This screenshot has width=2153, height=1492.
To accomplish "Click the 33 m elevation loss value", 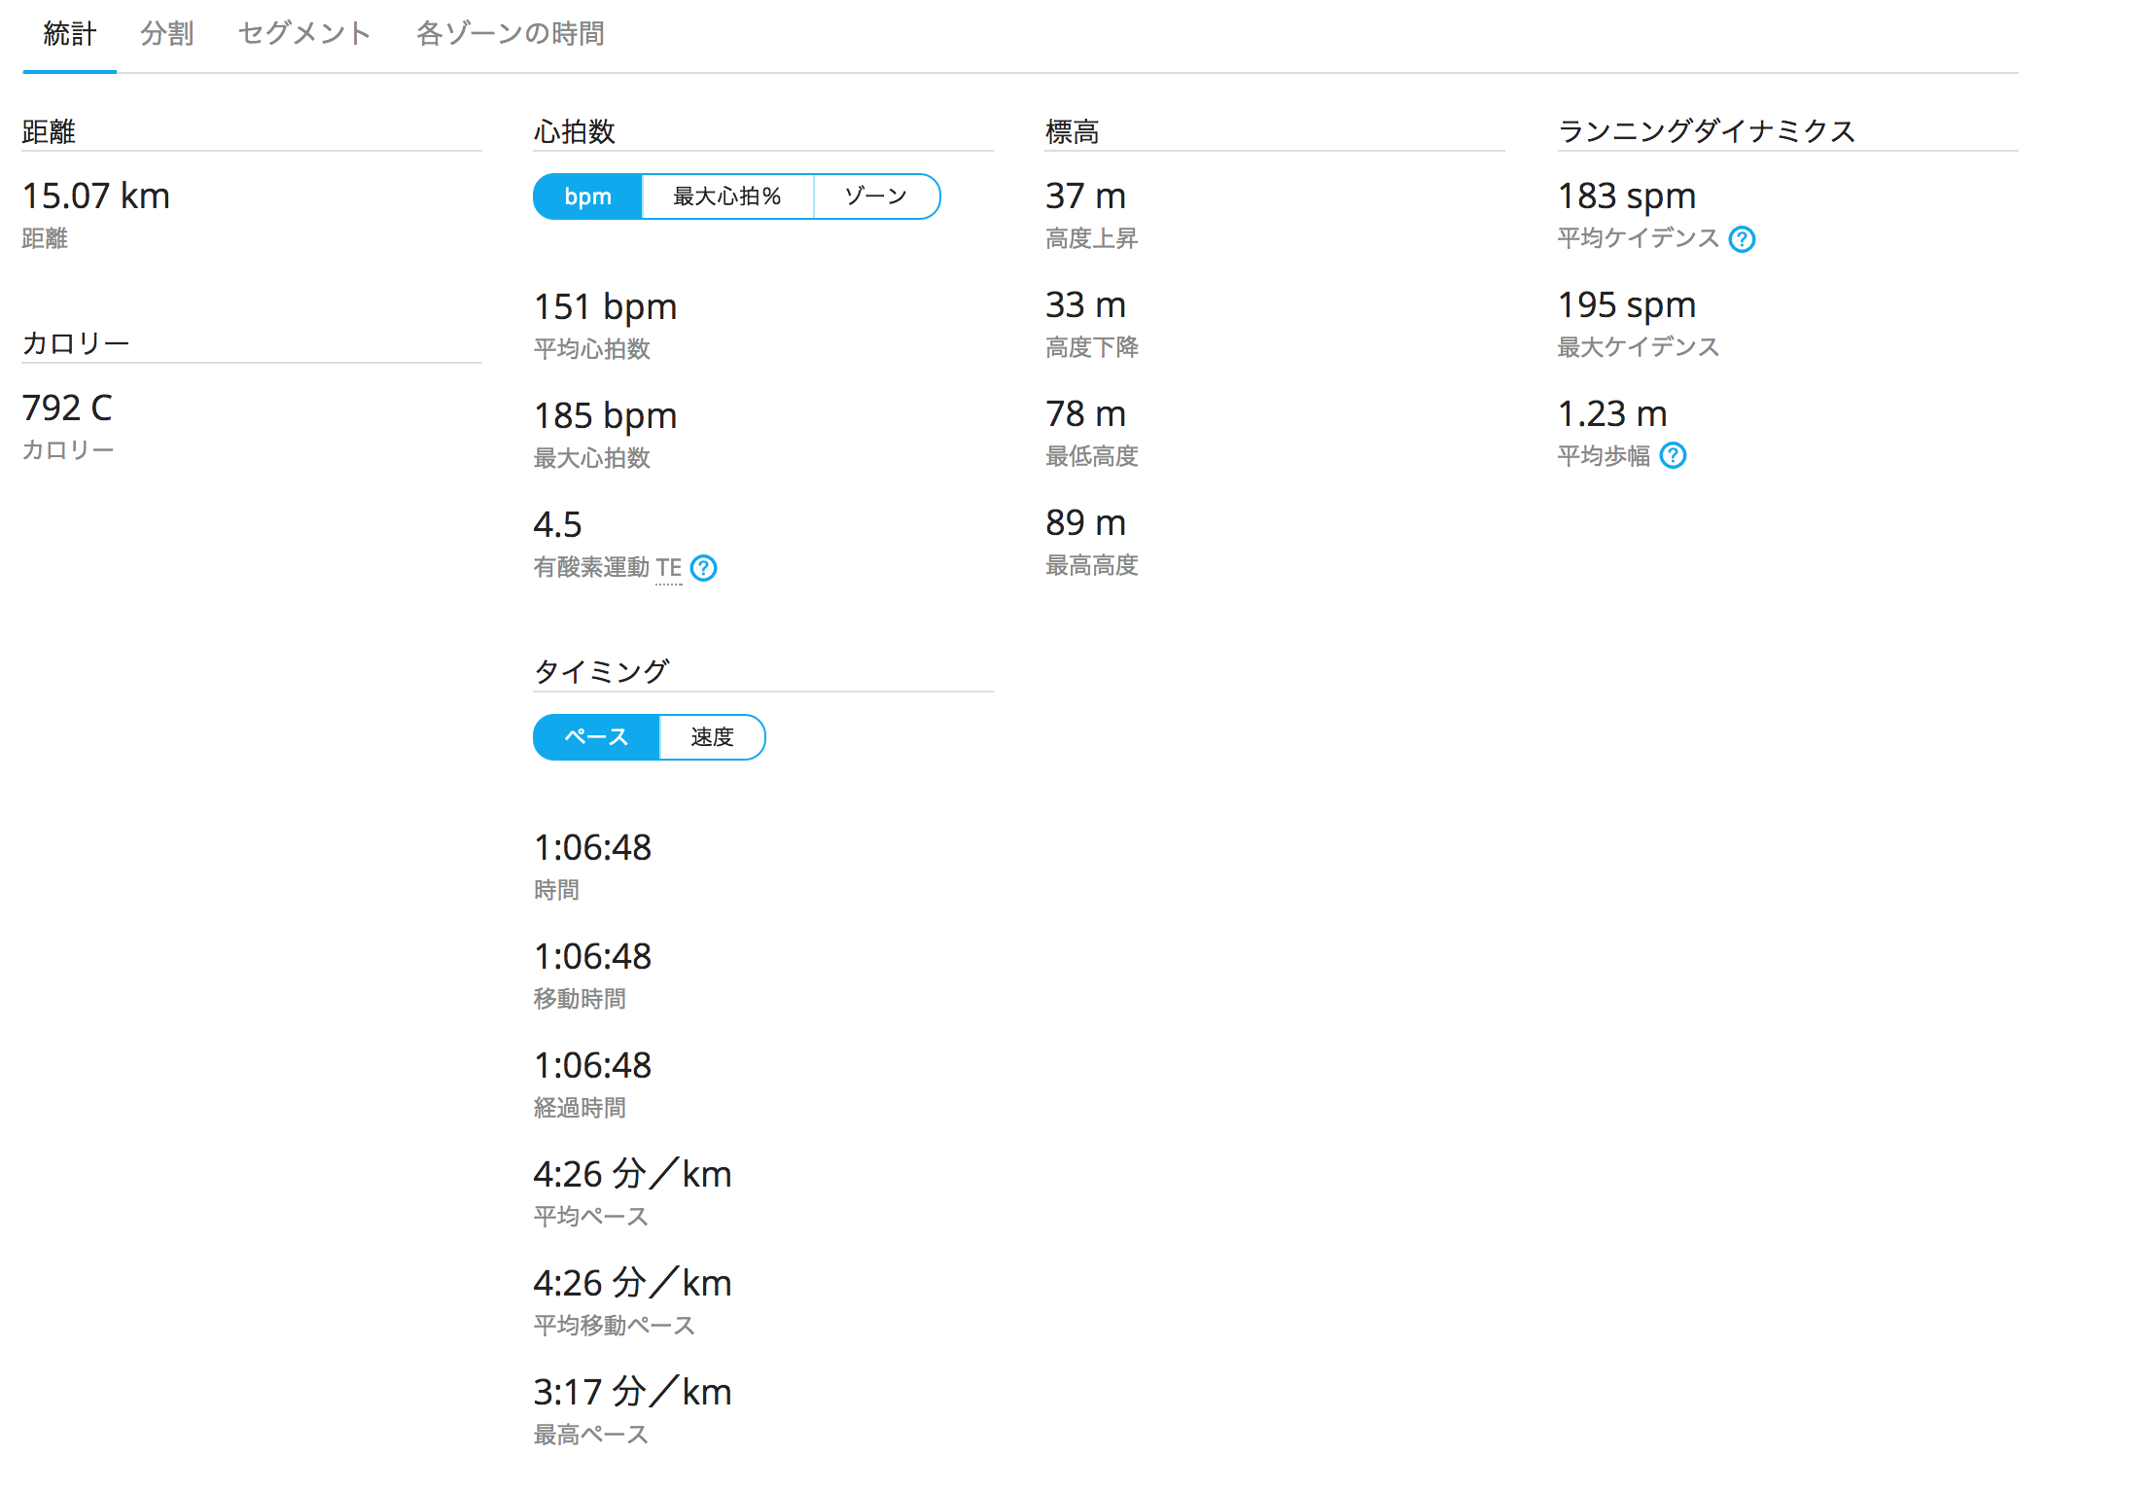I will click(x=1085, y=304).
